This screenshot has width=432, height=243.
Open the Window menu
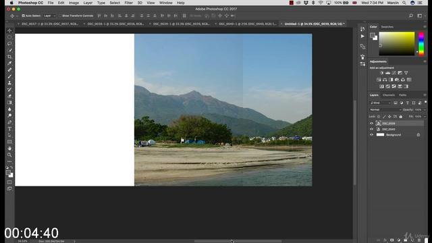pos(166,3)
